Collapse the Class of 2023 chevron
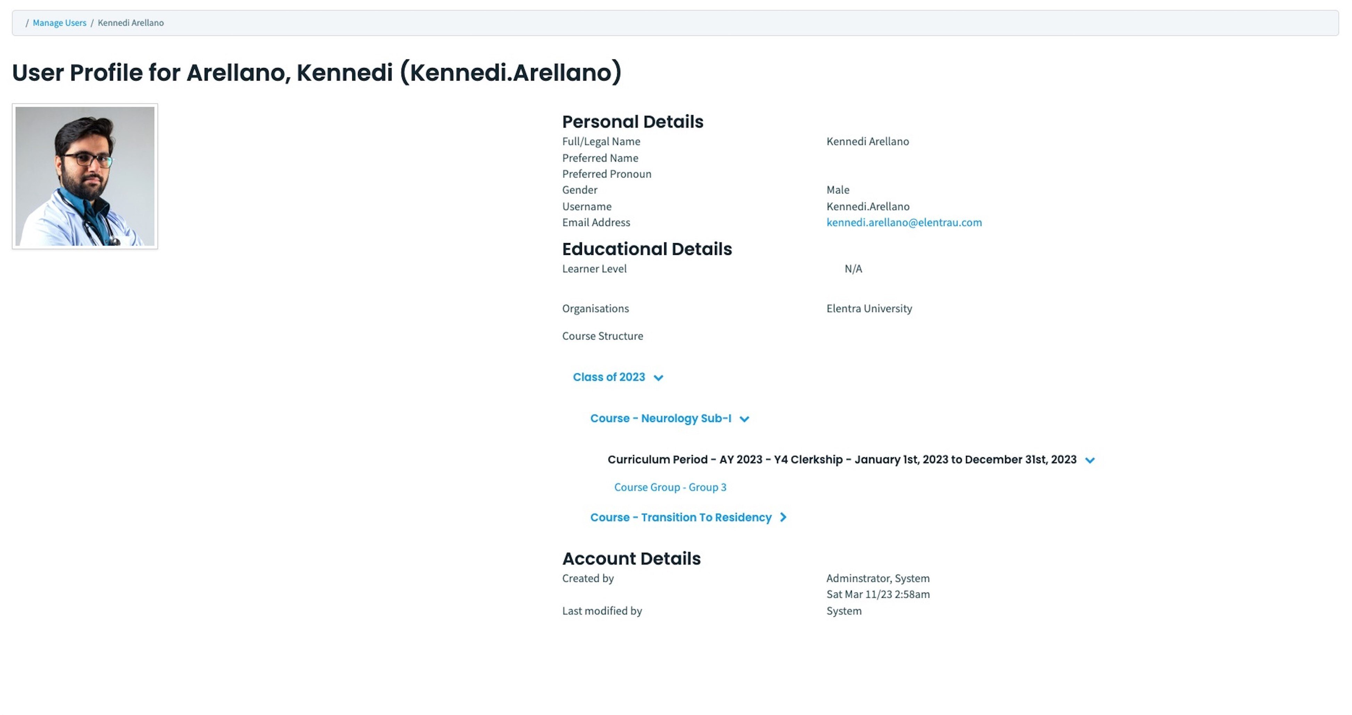Image resolution: width=1352 pixels, height=715 pixels. (658, 378)
